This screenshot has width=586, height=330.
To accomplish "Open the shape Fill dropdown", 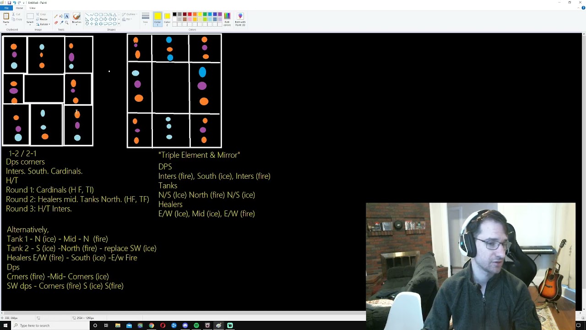I will [127, 19].
